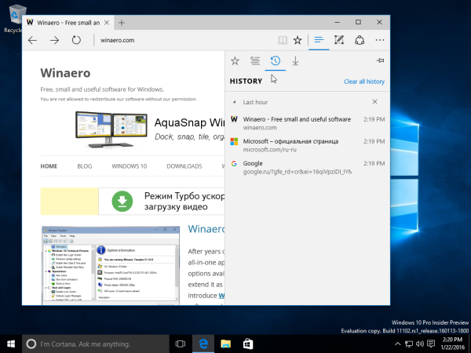Screen dimensions: 471x353
Task: Open volume control in system tray
Action: (x=420, y=344)
